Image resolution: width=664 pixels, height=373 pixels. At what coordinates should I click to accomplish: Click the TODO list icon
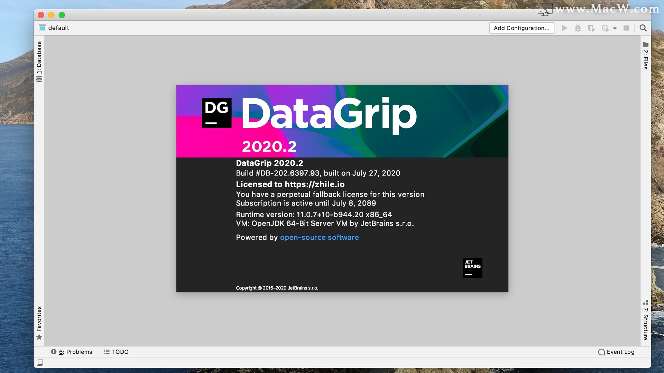107,352
